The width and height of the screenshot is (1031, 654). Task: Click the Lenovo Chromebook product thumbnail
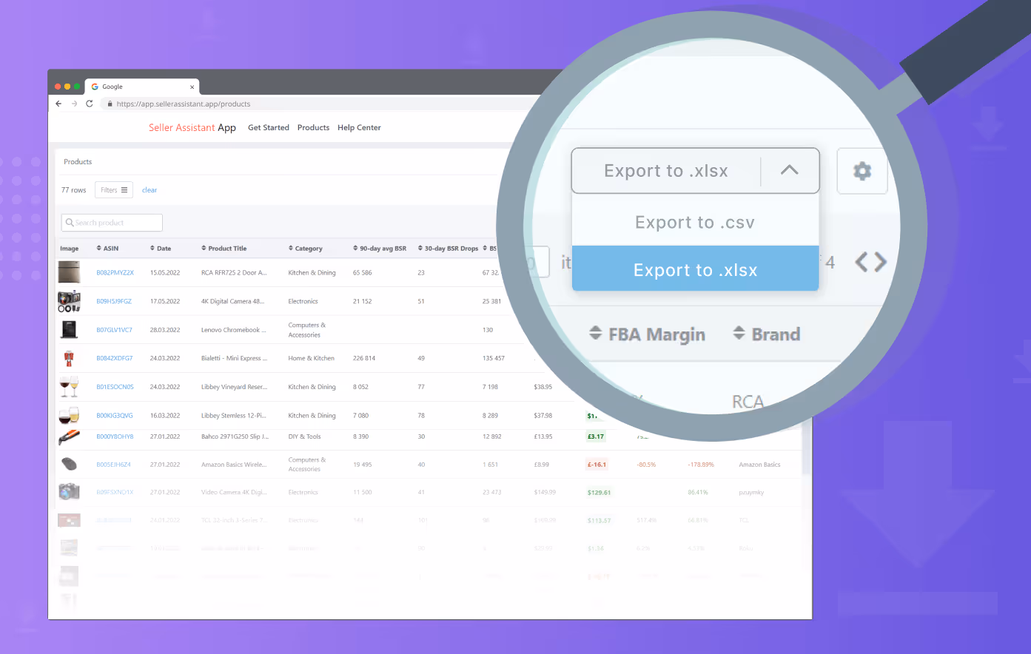click(69, 329)
